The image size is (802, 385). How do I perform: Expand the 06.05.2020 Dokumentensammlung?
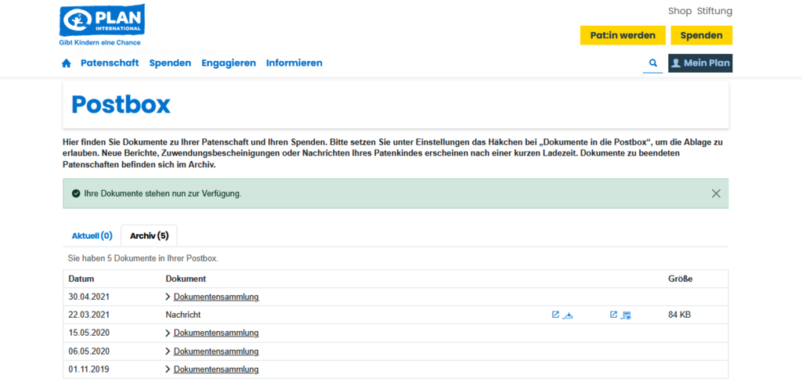point(215,351)
